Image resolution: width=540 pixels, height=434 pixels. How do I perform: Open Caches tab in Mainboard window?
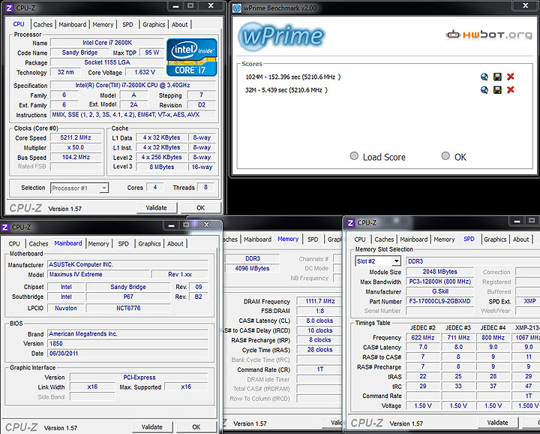[38, 244]
